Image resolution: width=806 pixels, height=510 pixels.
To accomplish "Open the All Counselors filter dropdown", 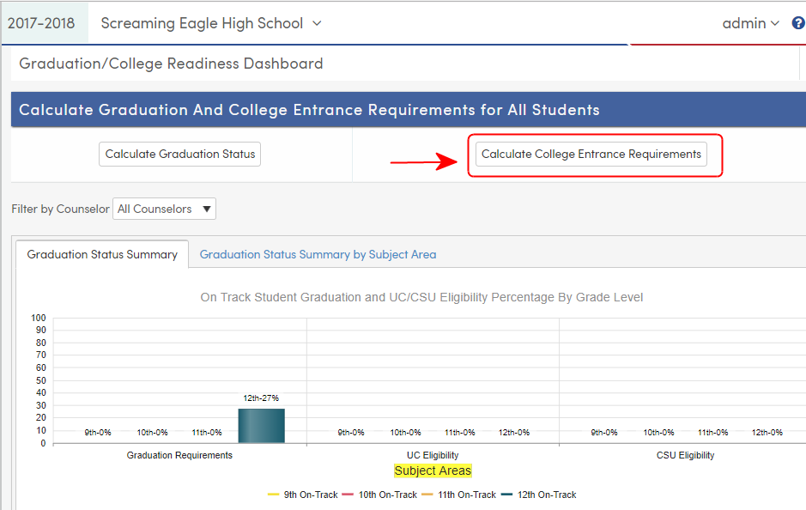I will point(164,209).
